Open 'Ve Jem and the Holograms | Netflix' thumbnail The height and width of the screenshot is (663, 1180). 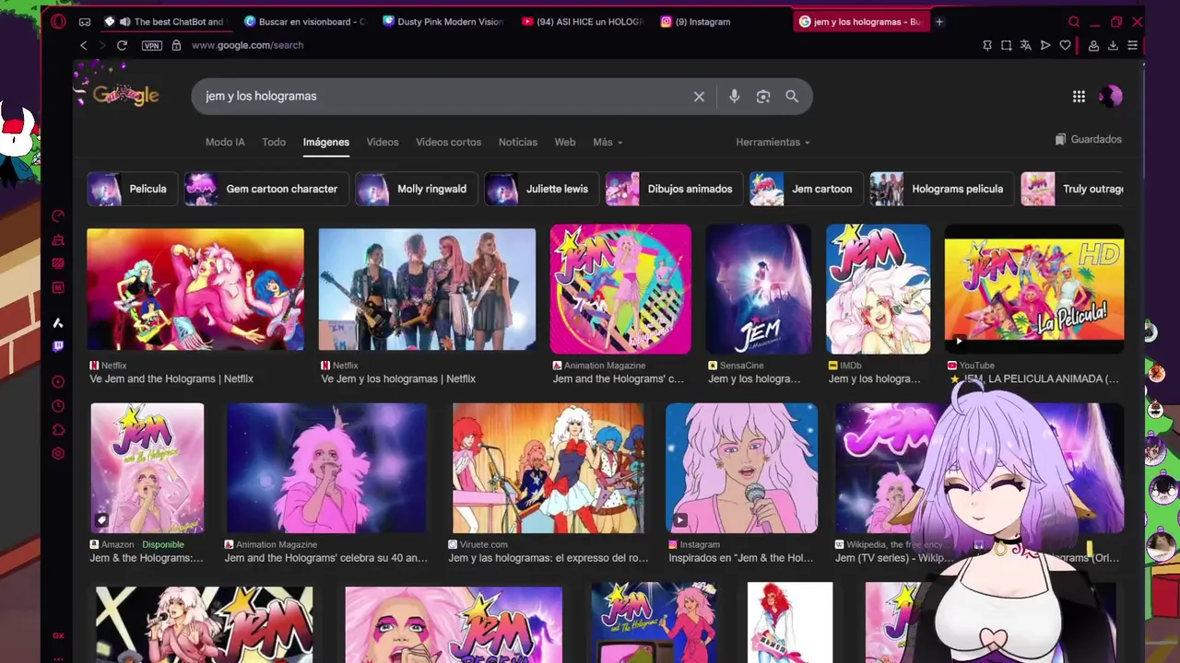195,289
